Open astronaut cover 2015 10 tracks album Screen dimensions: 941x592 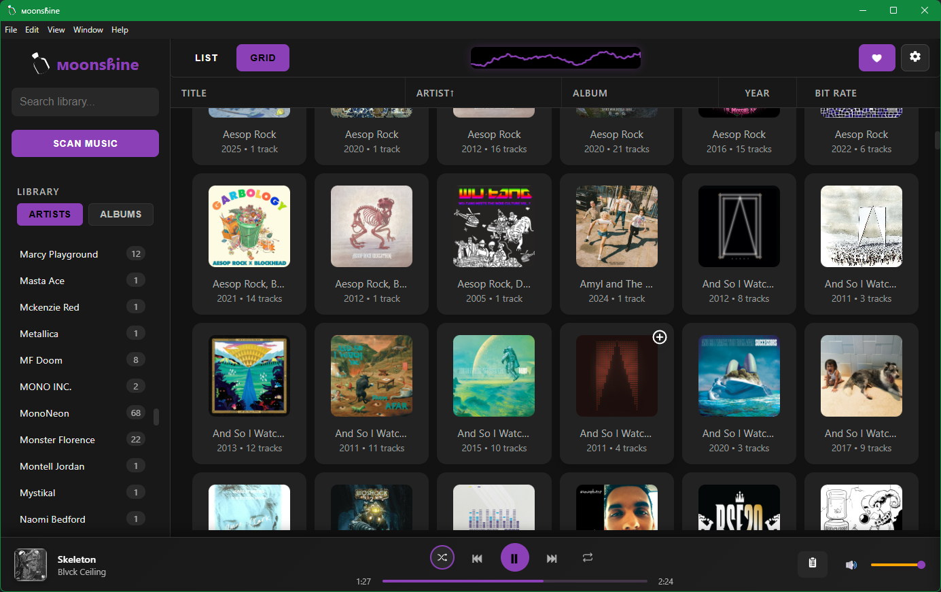coord(494,376)
